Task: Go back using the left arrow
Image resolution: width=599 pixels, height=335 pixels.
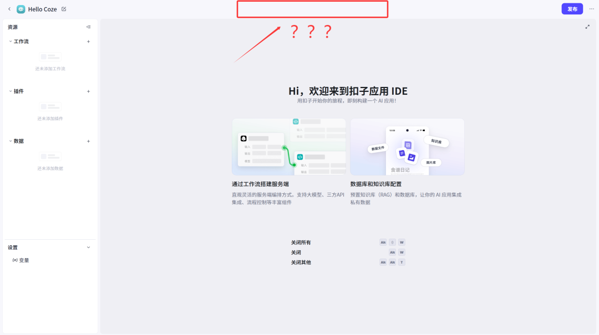Action: tap(9, 9)
